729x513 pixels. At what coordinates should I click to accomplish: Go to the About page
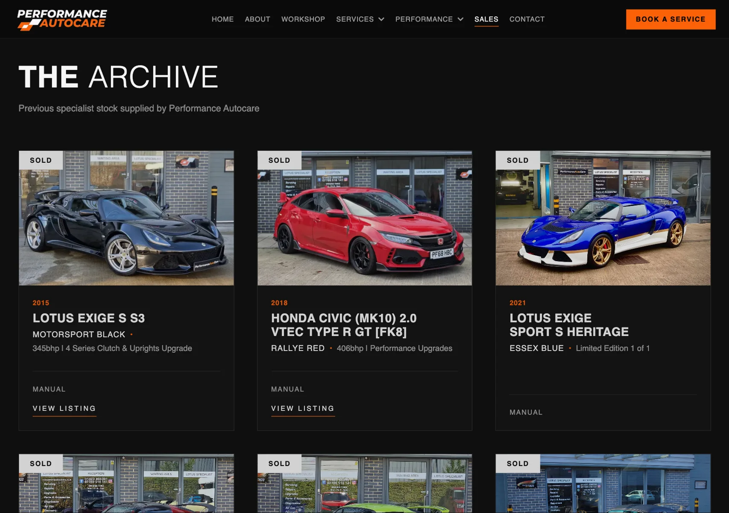coord(258,19)
